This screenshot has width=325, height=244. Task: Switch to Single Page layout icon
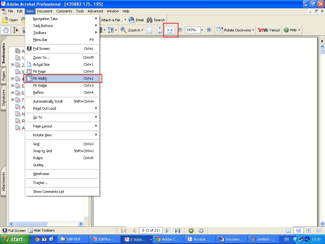point(288,231)
